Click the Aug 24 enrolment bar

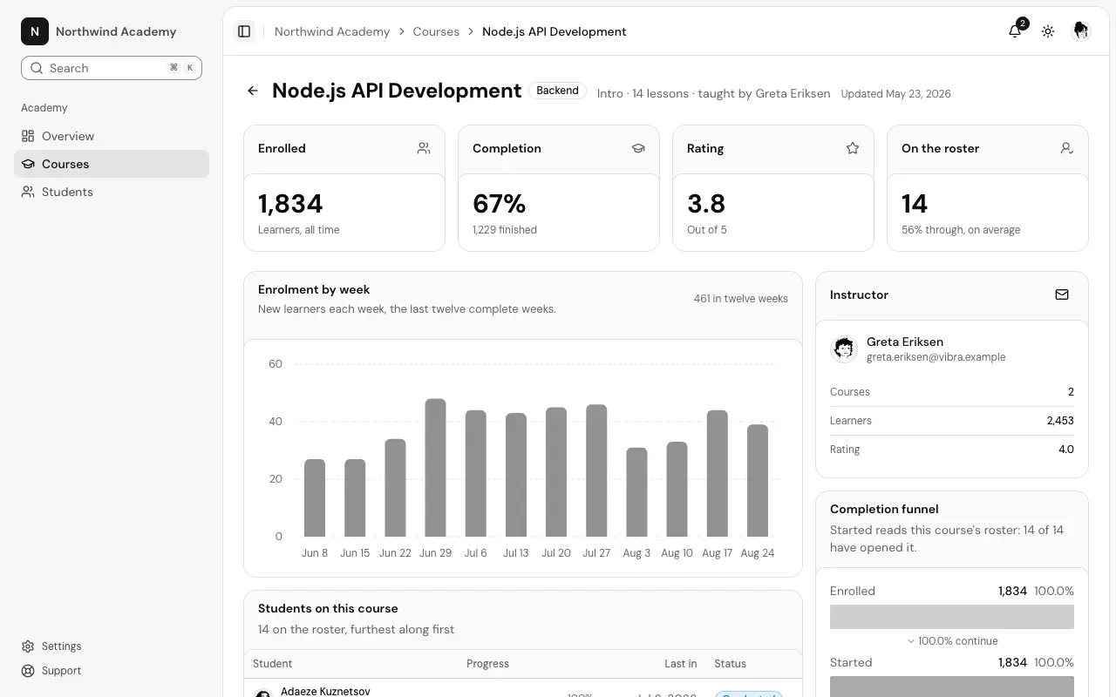(x=758, y=481)
